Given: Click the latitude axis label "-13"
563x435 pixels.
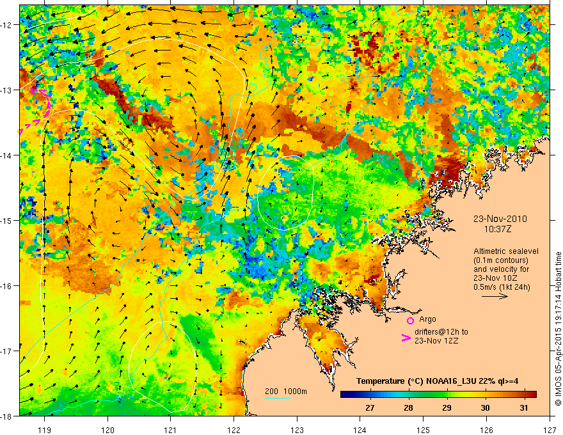Looking at the screenshot, I should pos(7,90).
